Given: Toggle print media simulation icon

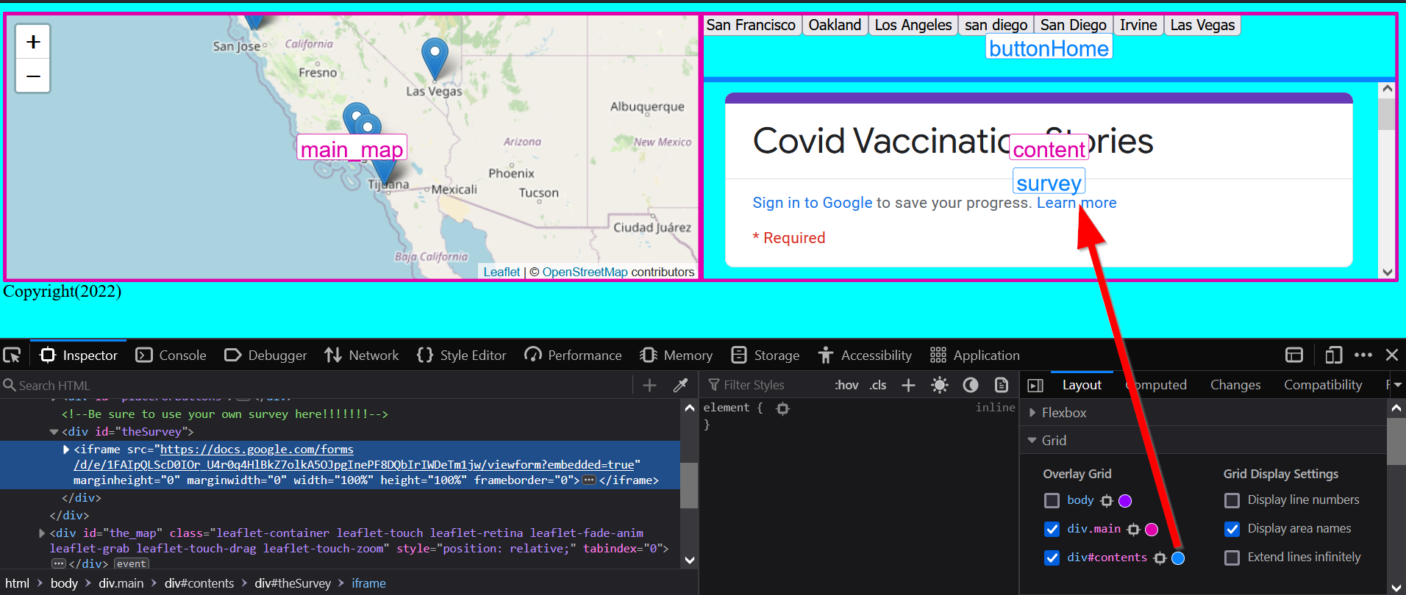Looking at the screenshot, I should pyautogui.click(x=1002, y=385).
